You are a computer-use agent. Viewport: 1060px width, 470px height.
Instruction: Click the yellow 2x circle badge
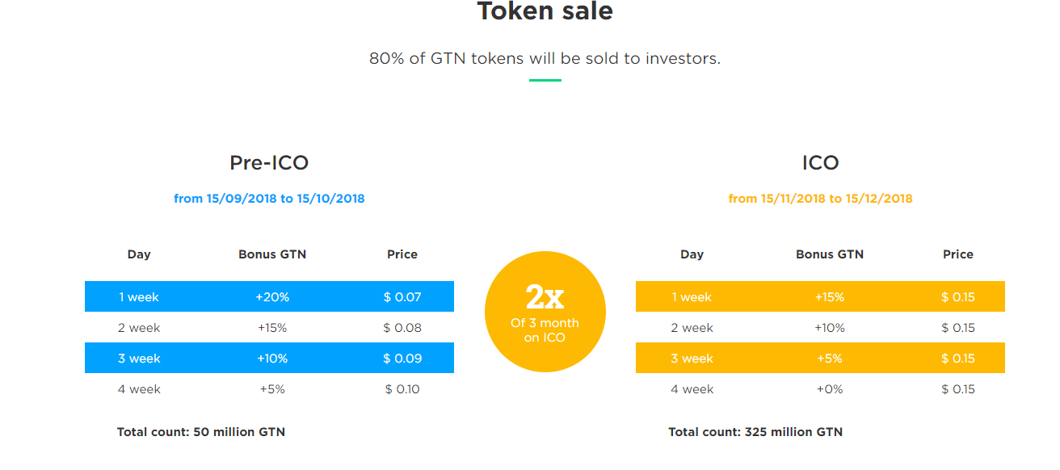545,312
